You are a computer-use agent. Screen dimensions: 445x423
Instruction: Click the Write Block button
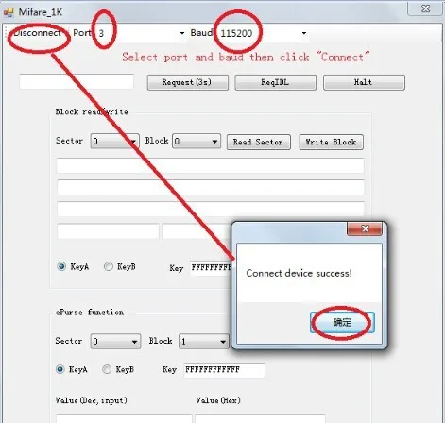[331, 142]
